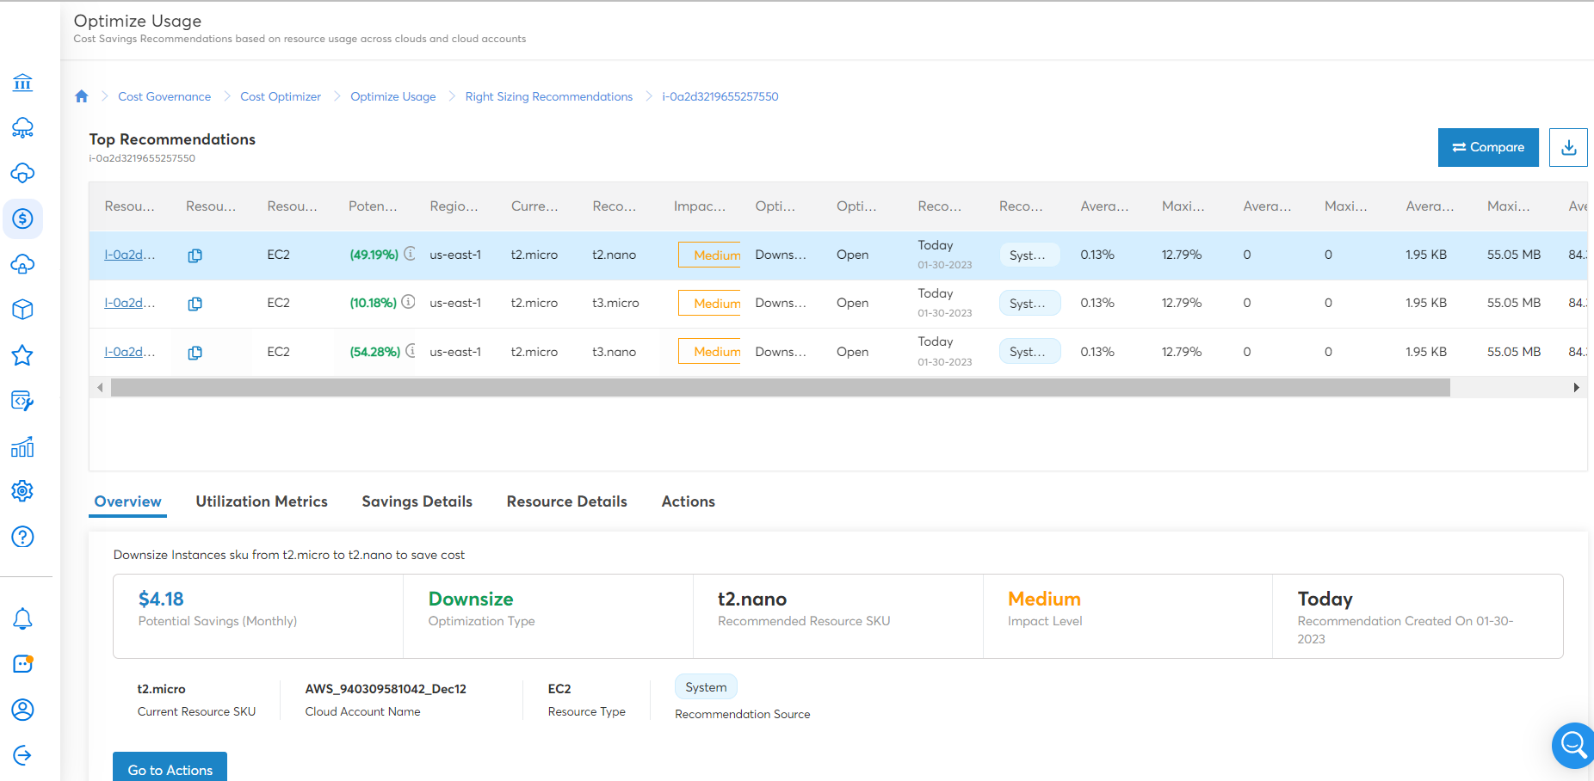Viewport: 1594px width, 781px height.
Task: Open notifications bell icon
Action: click(23, 618)
